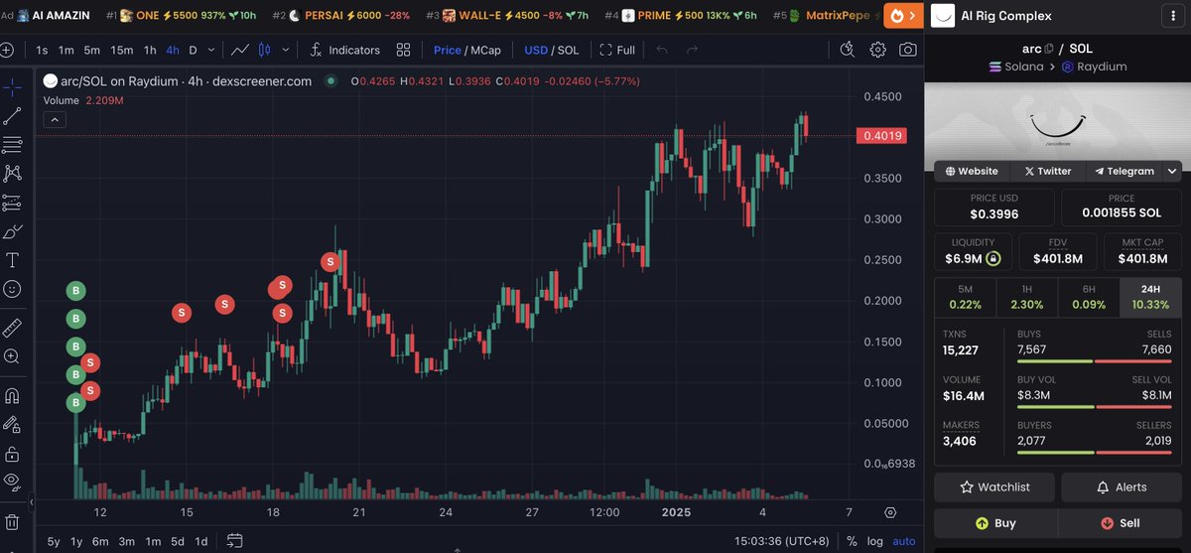Click the trash icon to remove drawings
1191x553 pixels.
[13, 521]
